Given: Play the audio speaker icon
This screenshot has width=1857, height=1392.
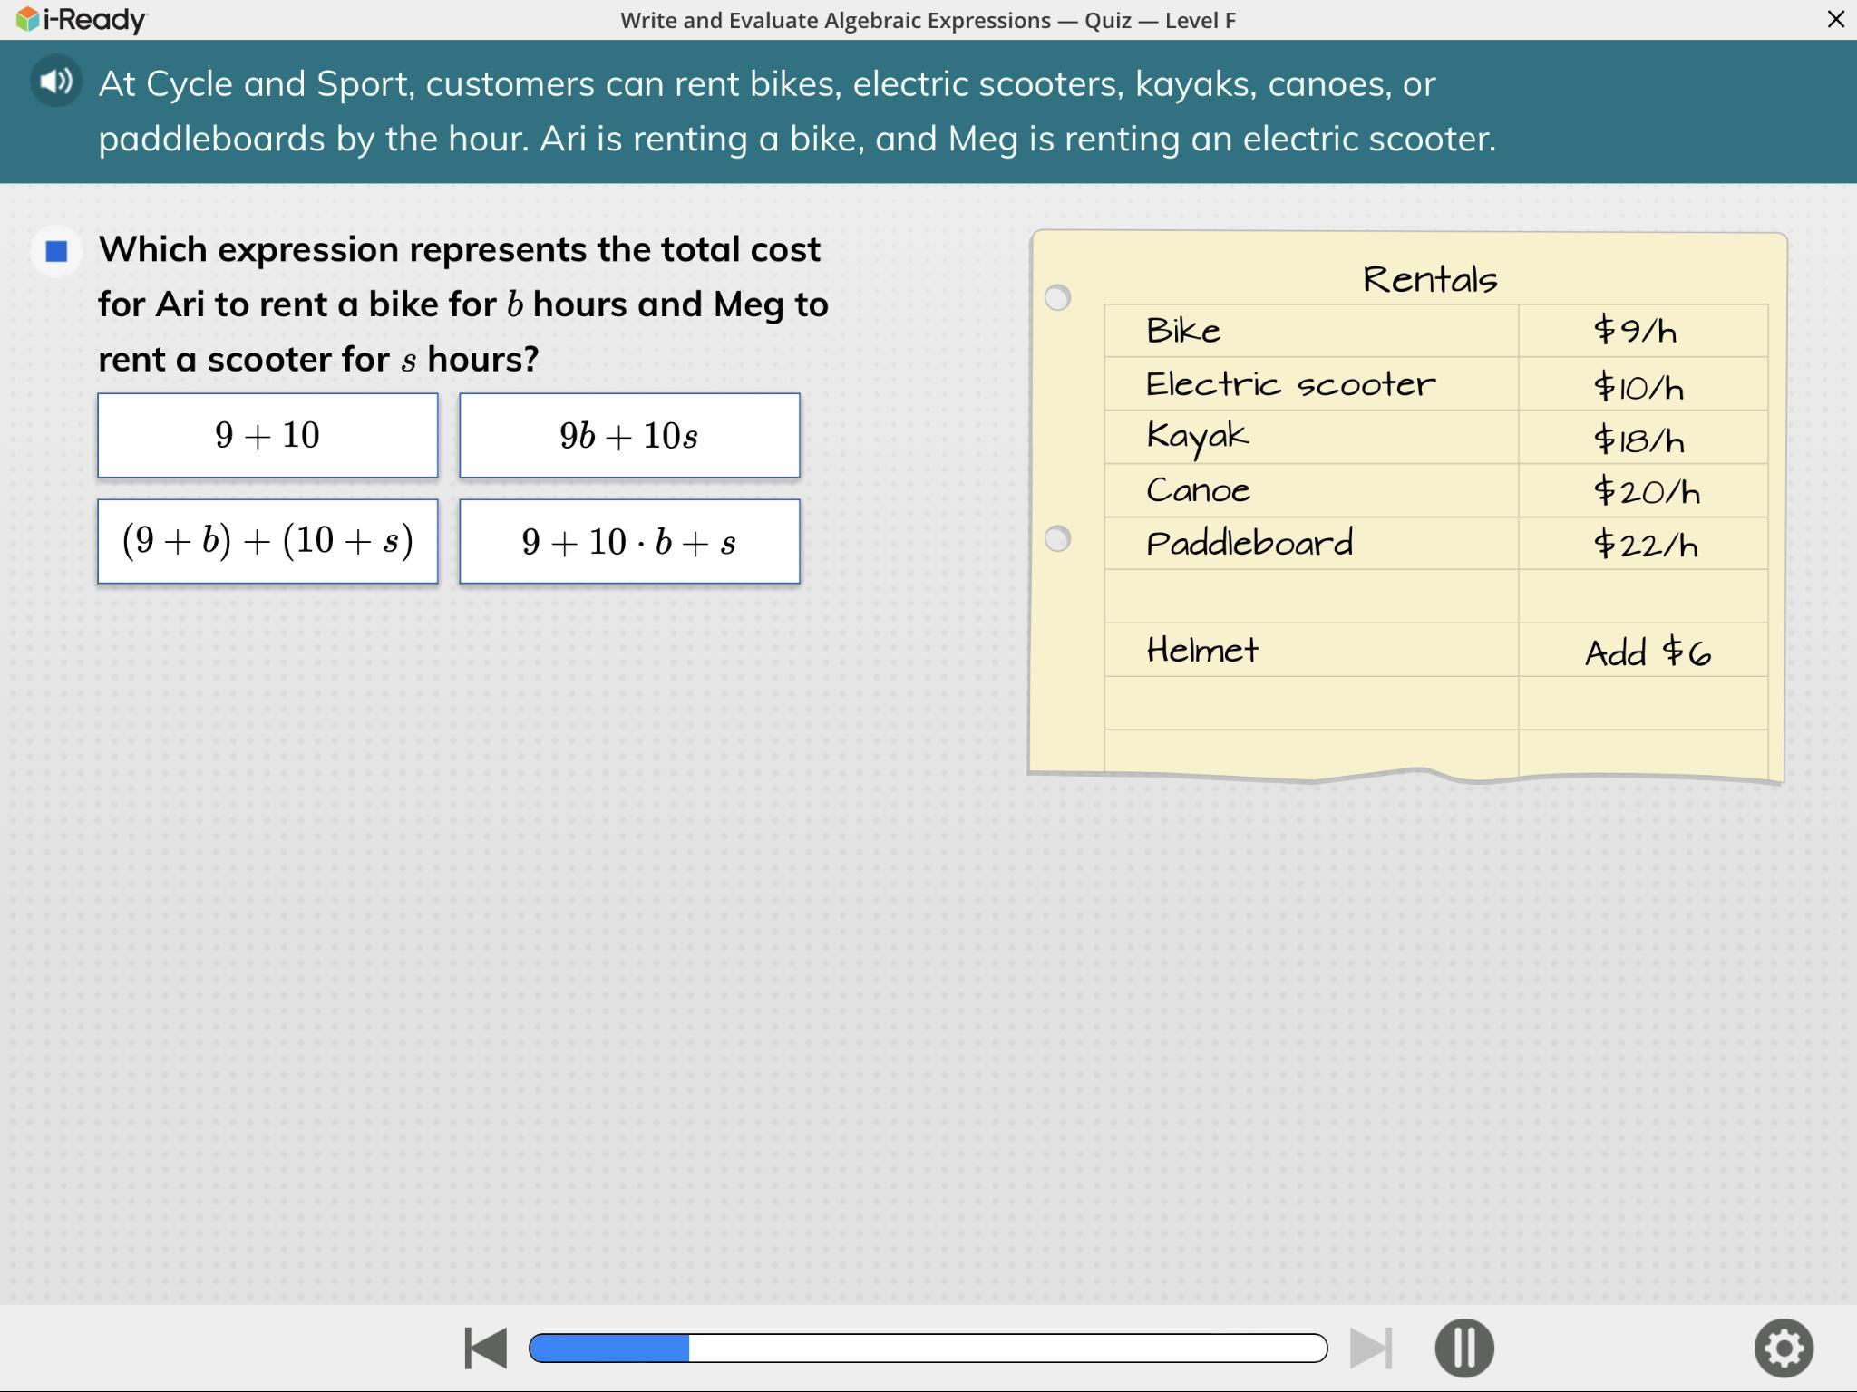Looking at the screenshot, I should click(56, 82).
